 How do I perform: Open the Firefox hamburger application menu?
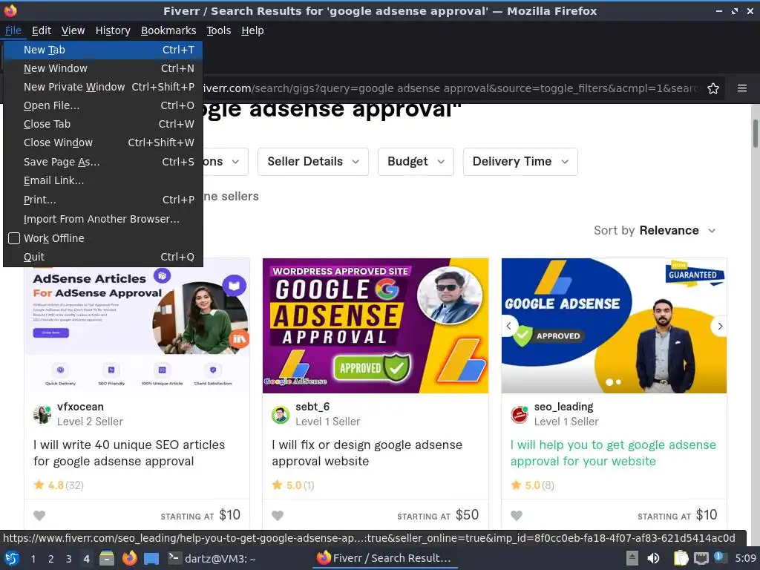click(x=741, y=88)
